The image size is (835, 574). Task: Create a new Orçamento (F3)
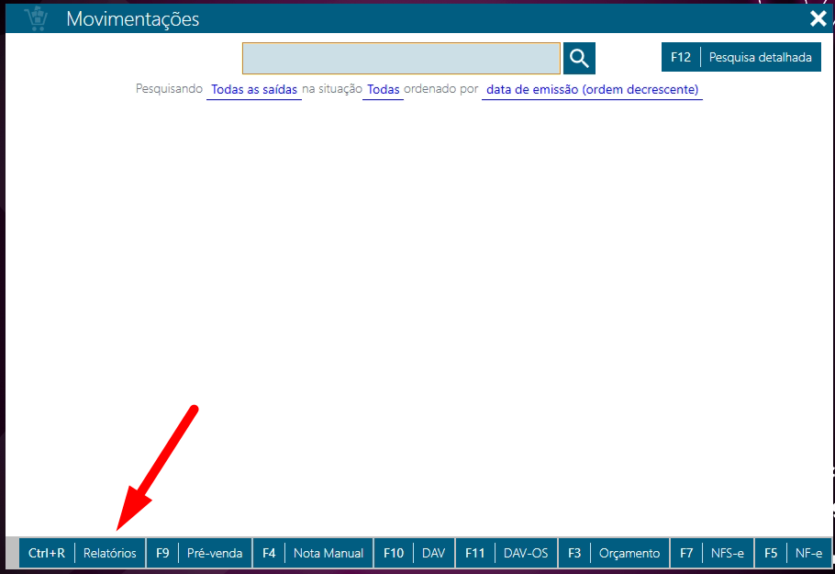[x=613, y=553]
